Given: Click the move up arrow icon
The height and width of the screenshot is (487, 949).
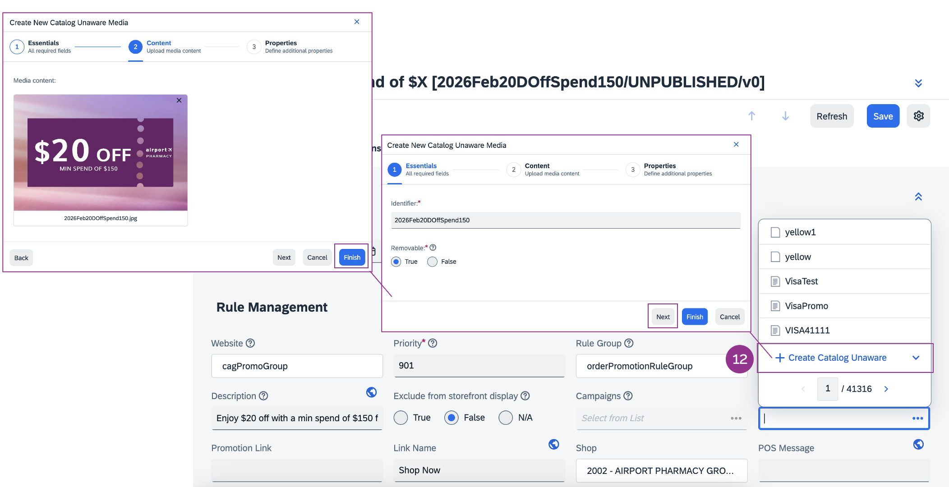Looking at the screenshot, I should coord(751,116).
